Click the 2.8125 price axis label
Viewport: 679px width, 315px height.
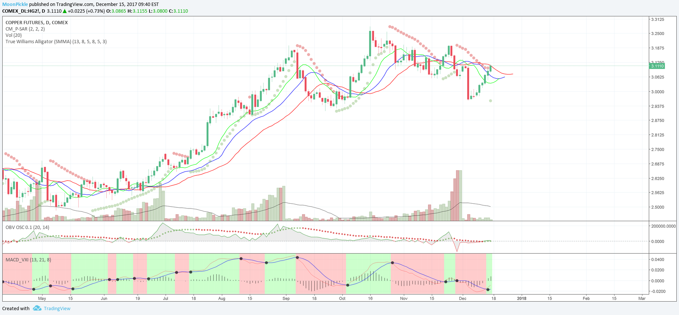tap(657, 135)
